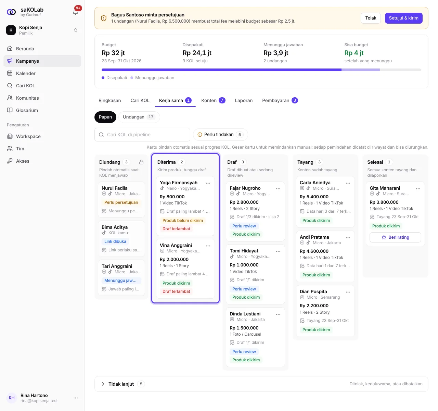Open Workspace settings in sidebar

(42, 136)
